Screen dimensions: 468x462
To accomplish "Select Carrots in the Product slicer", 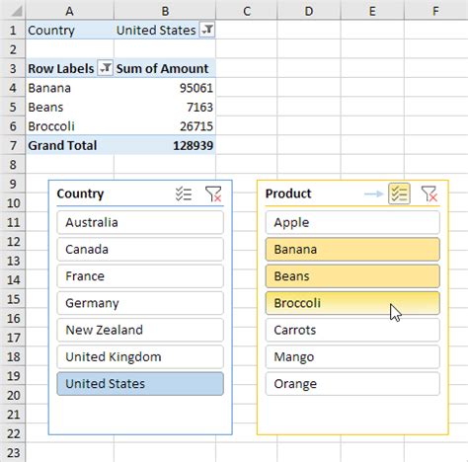I will click(x=352, y=330).
